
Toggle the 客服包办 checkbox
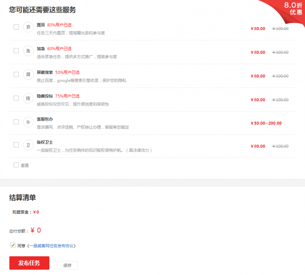tap(16, 122)
